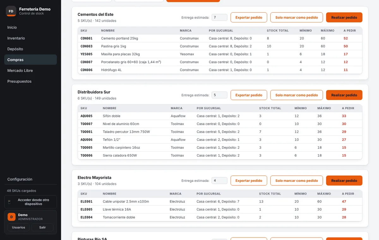Click Acceder desde otro dispositivo button
379x240 pixels.
(x=30, y=202)
